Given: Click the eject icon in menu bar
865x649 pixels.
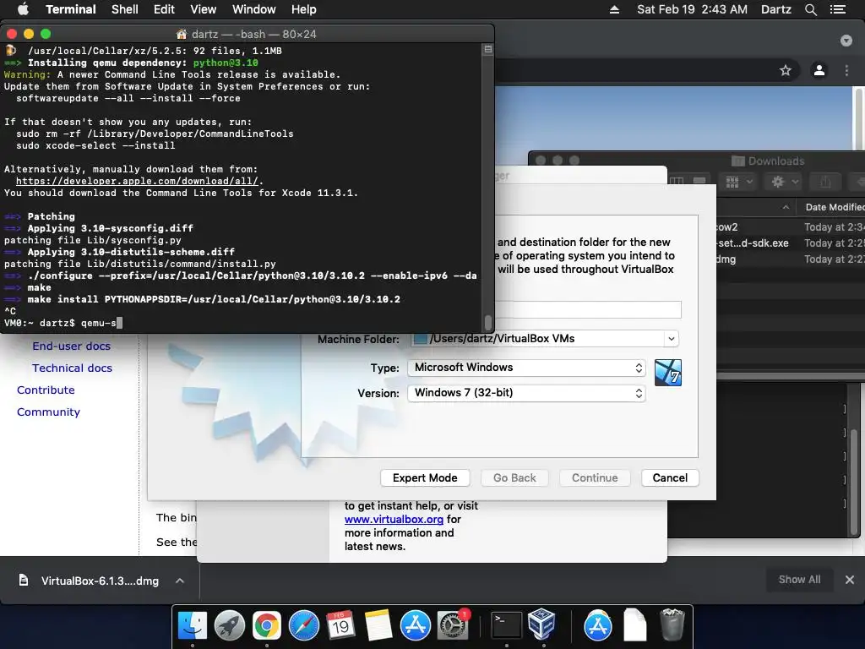Looking at the screenshot, I should point(614,9).
